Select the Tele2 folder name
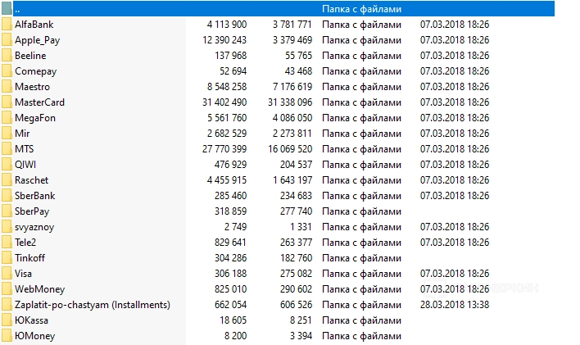 pyautogui.click(x=25, y=242)
